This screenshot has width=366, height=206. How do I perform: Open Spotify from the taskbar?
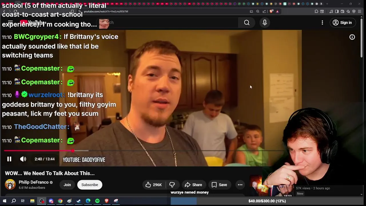click(x=97, y=201)
